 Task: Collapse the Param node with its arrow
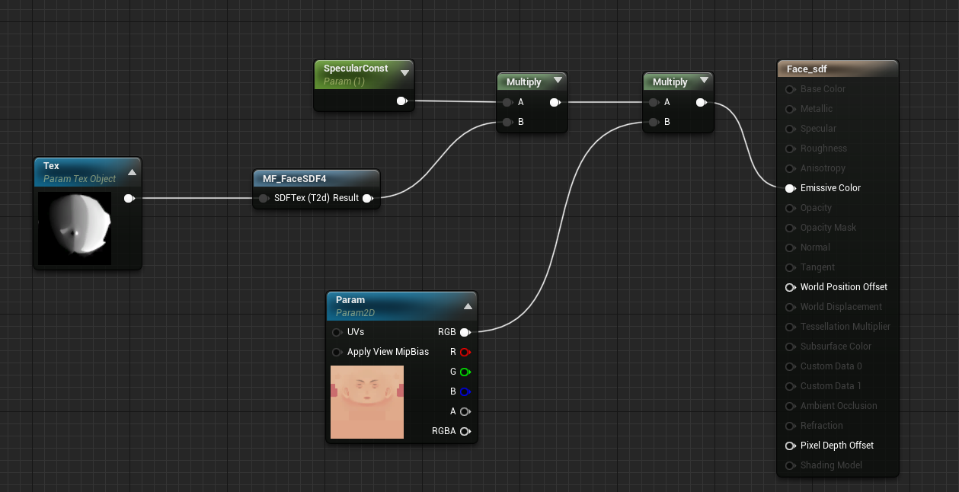(467, 305)
